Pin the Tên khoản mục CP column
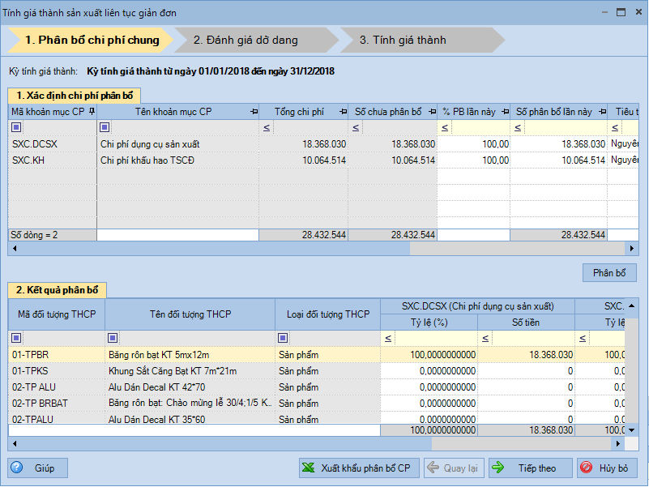The height and width of the screenshot is (487, 649). 254,111
